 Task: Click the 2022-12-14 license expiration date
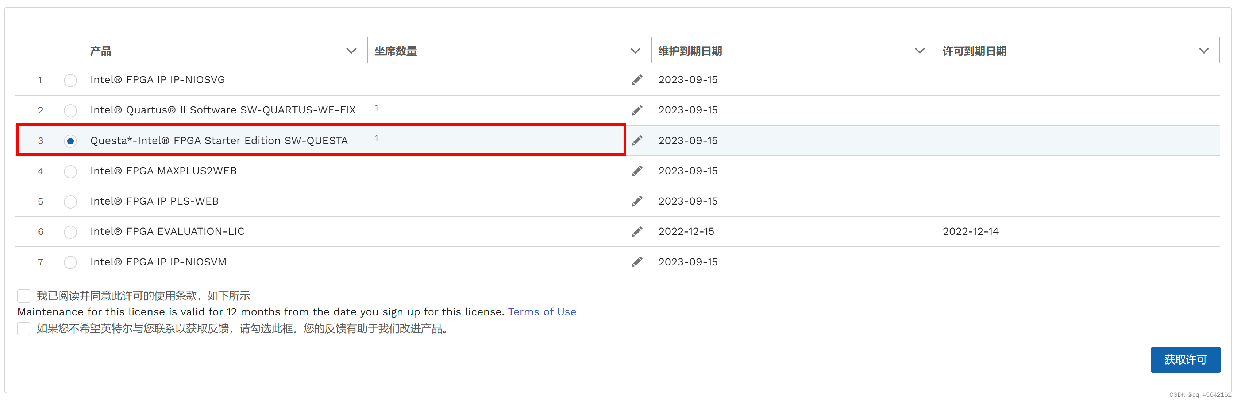click(x=971, y=231)
